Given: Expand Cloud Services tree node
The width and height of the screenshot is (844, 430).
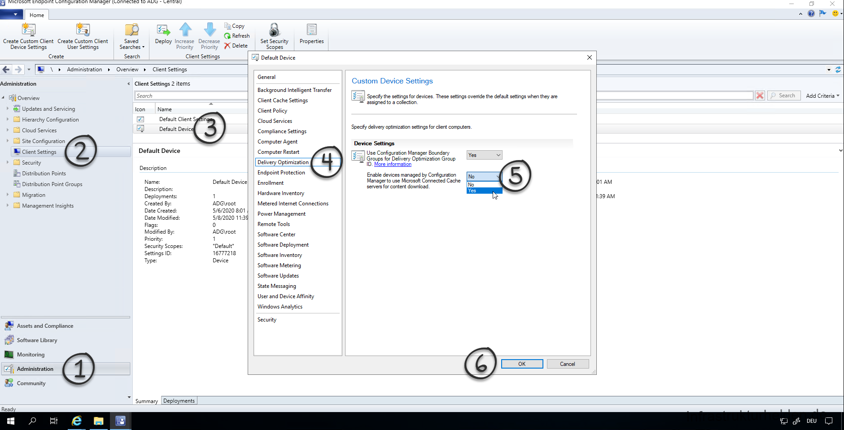Looking at the screenshot, I should click(8, 130).
